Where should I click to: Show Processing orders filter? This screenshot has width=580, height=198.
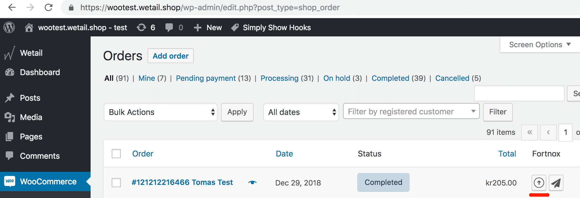coord(279,78)
